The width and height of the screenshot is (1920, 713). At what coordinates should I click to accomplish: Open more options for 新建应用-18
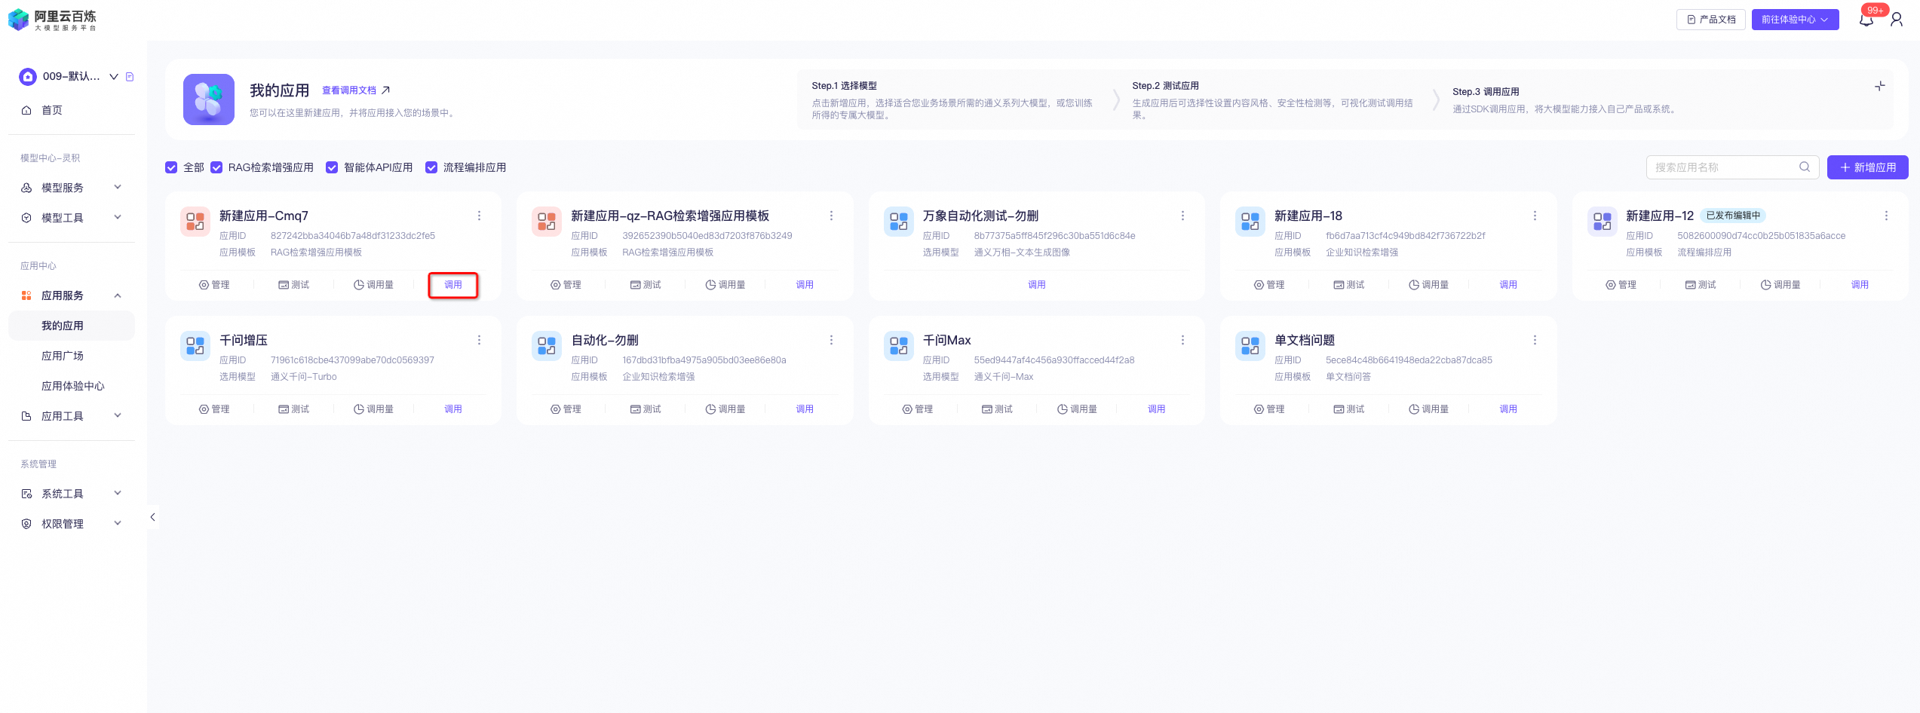click(x=1535, y=216)
